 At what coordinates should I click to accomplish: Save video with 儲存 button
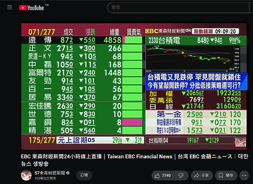click(x=226, y=175)
